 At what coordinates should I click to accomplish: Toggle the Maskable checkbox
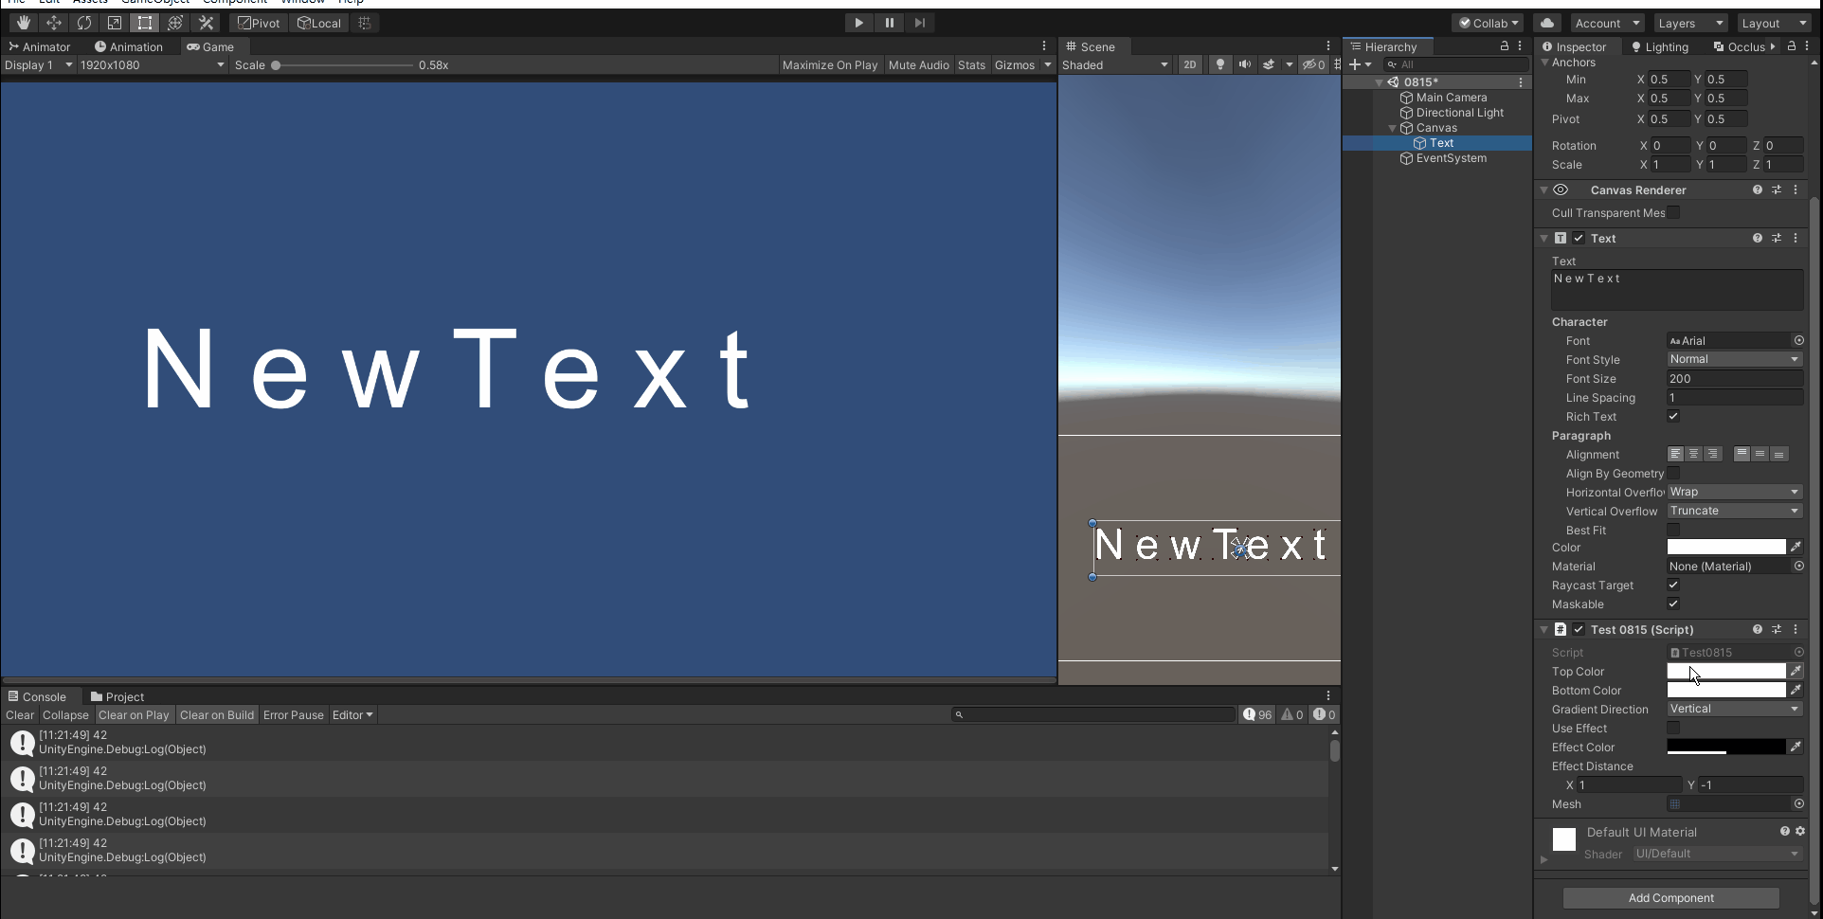1673,604
